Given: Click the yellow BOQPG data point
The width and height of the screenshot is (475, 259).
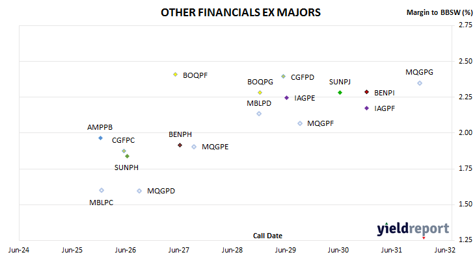Looking at the screenshot, I should [260, 92].
